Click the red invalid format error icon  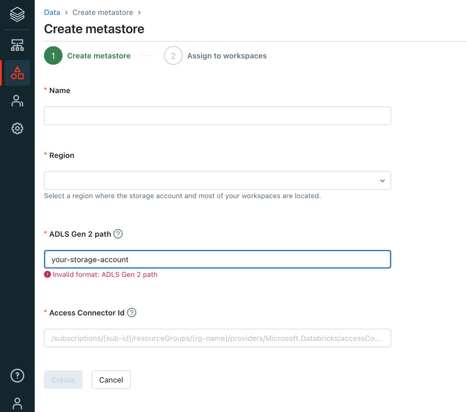[47, 275]
